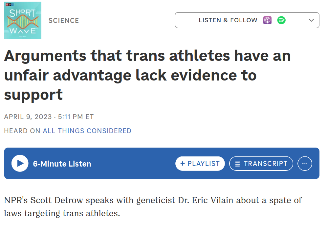Visit the All Things Considered link
The width and height of the screenshot is (328, 233).
[x=87, y=131]
